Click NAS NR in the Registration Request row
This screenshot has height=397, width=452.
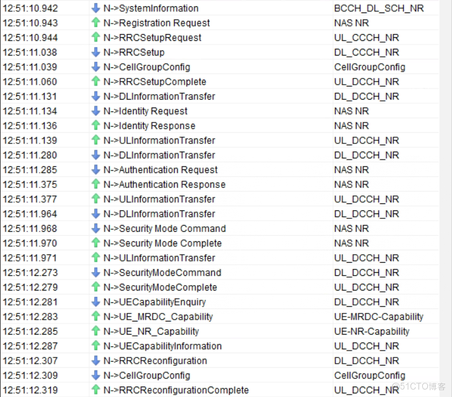pos(352,23)
